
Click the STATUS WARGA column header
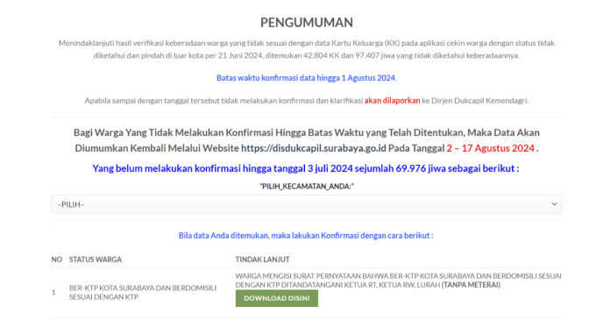pos(96,260)
